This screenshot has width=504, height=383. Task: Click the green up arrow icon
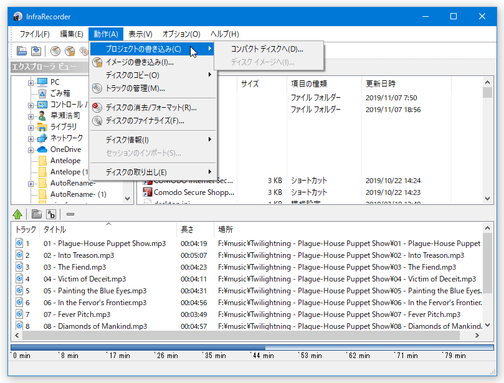click(17, 214)
